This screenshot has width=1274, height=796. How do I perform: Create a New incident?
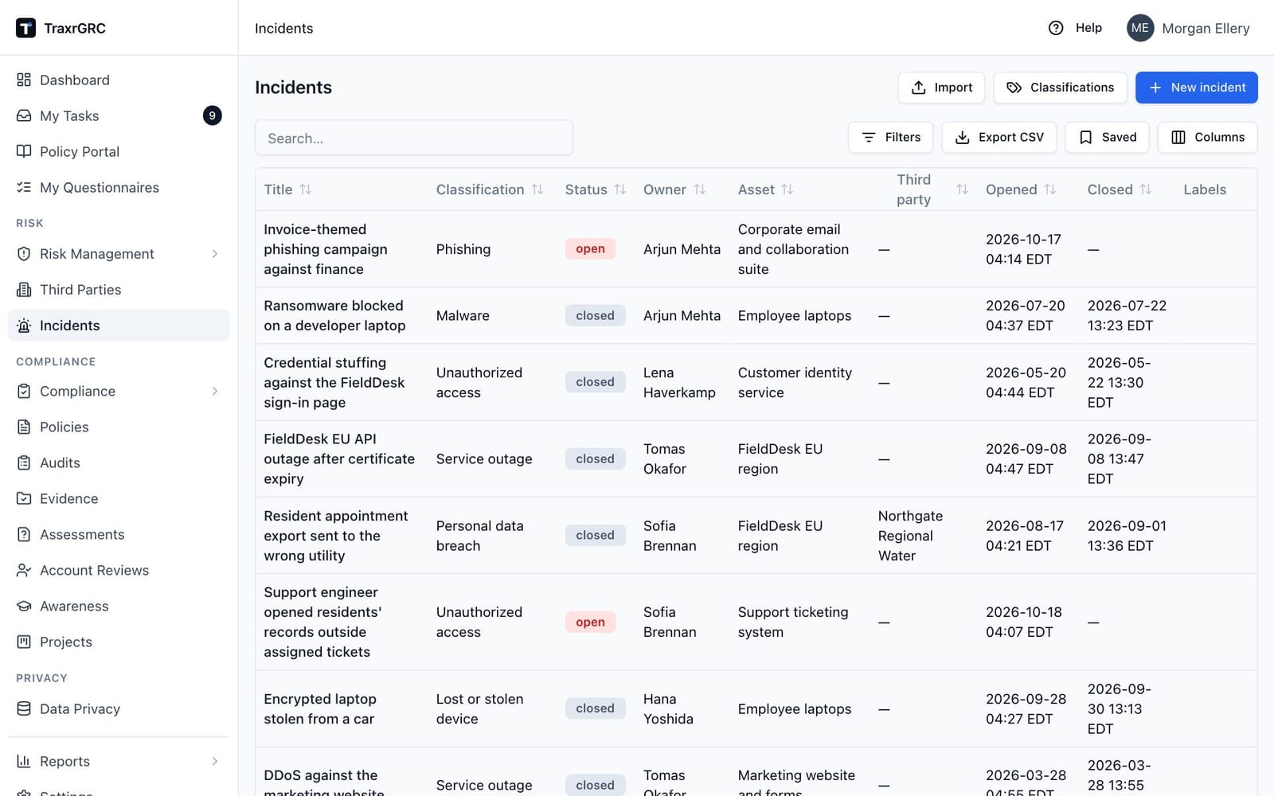[x=1196, y=88]
